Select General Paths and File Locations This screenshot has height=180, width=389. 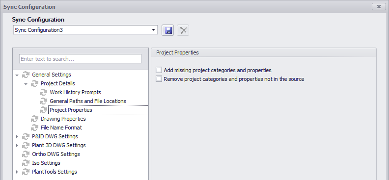(x=88, y=101)
